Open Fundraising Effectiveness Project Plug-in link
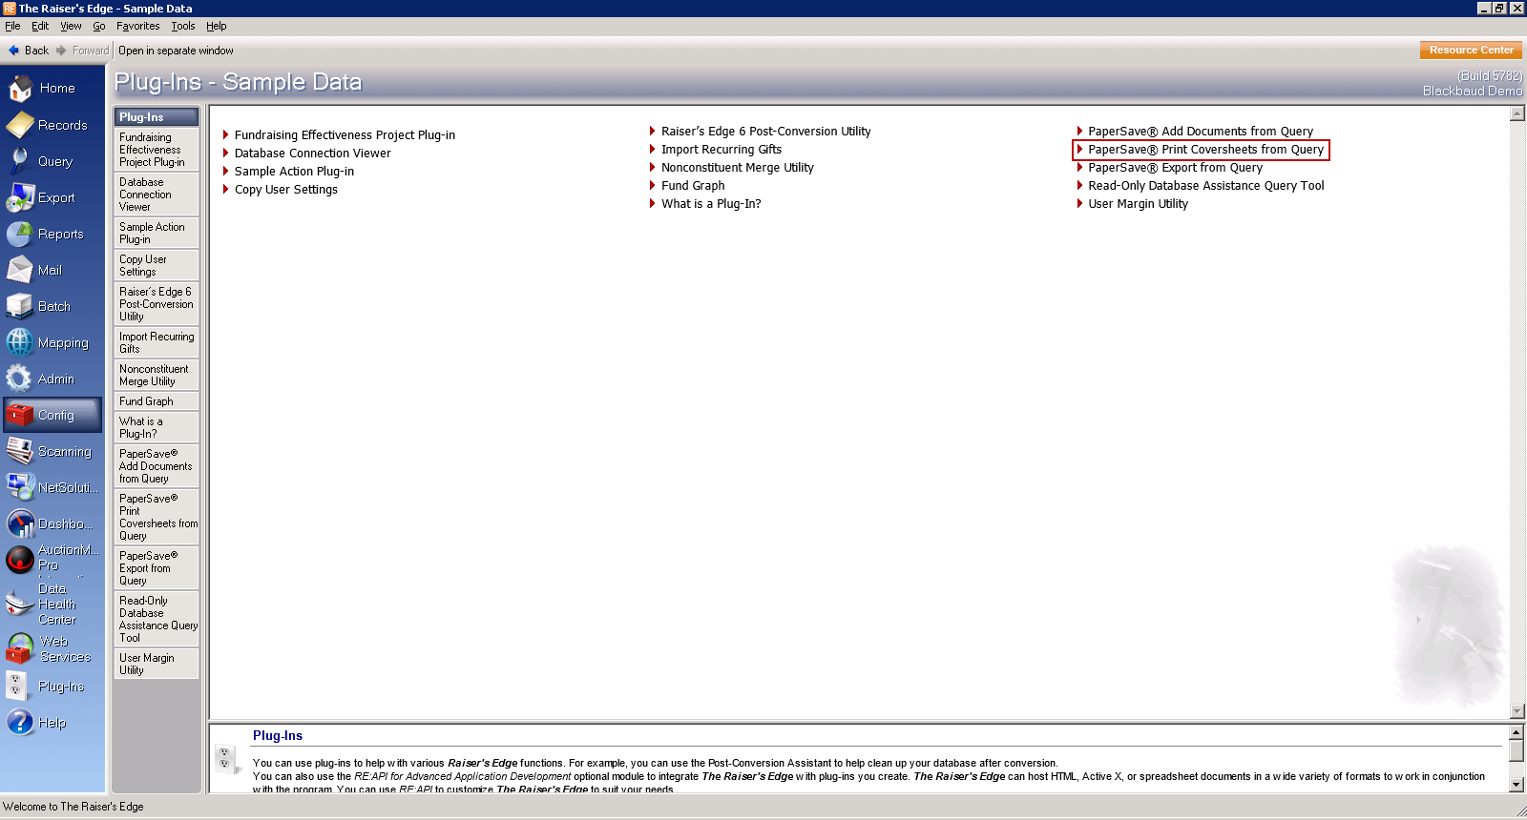 (x=345, y=135)
